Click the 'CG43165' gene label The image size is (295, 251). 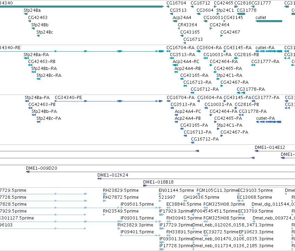(190, 32)
